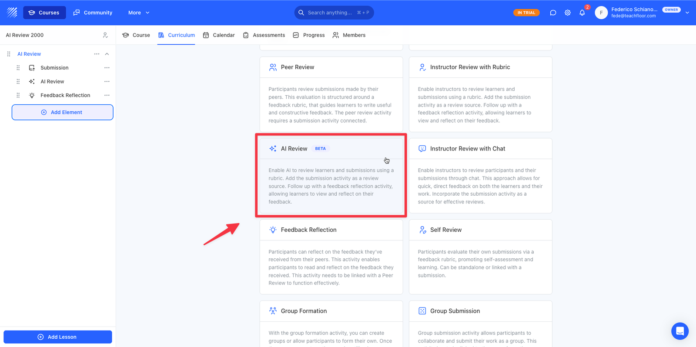Select the Submission element in sidebar

coord(54,68)
